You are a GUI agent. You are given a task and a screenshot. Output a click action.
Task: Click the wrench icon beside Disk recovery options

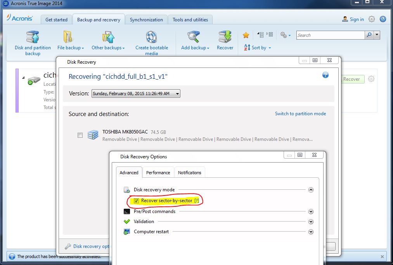(x=68, y=246)
